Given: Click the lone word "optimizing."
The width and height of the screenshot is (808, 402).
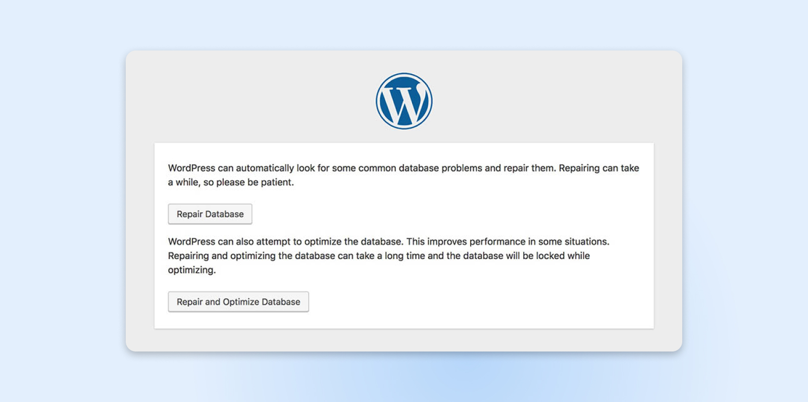Looking at the screenshot, I should [192, 270].
